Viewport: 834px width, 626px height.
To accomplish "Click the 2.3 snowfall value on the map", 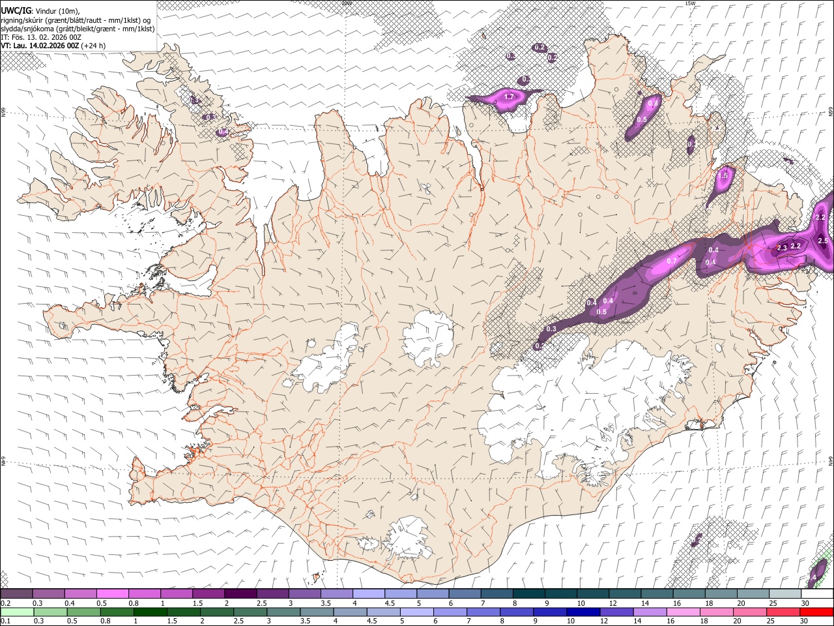I will 782,248.
